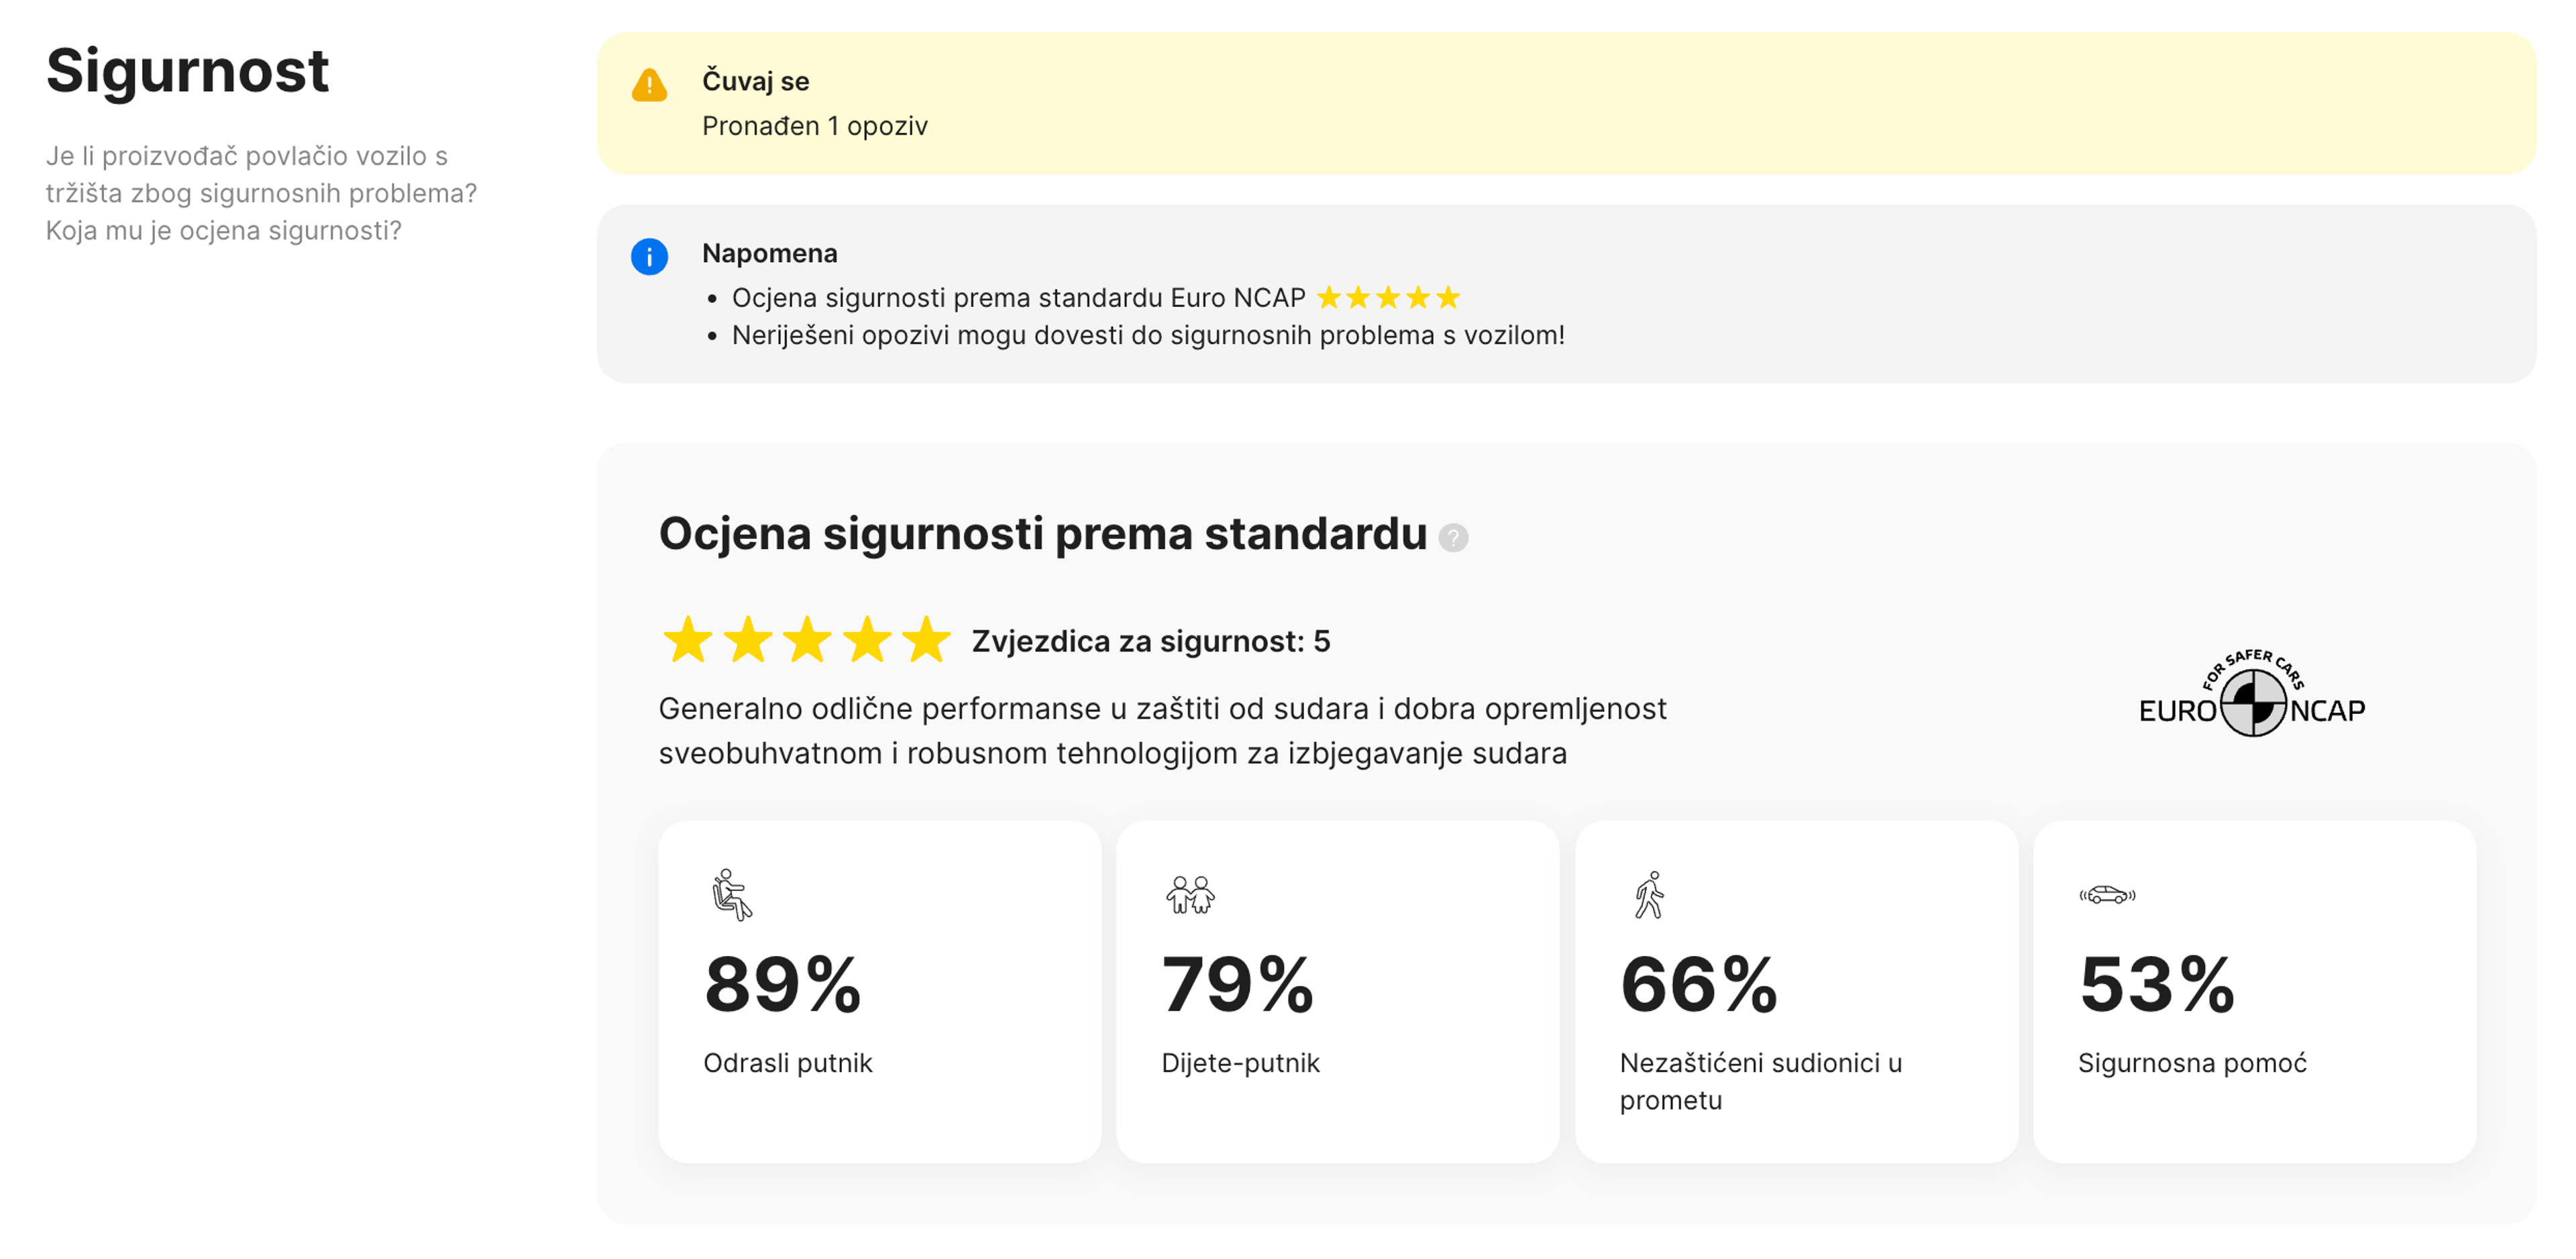Click the 'Pronađen 1 opoziv' text
2576x1259 pixels.
814,126
